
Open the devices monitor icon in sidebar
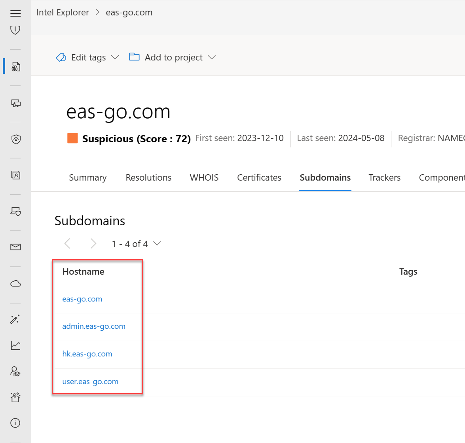pos(16,104)
